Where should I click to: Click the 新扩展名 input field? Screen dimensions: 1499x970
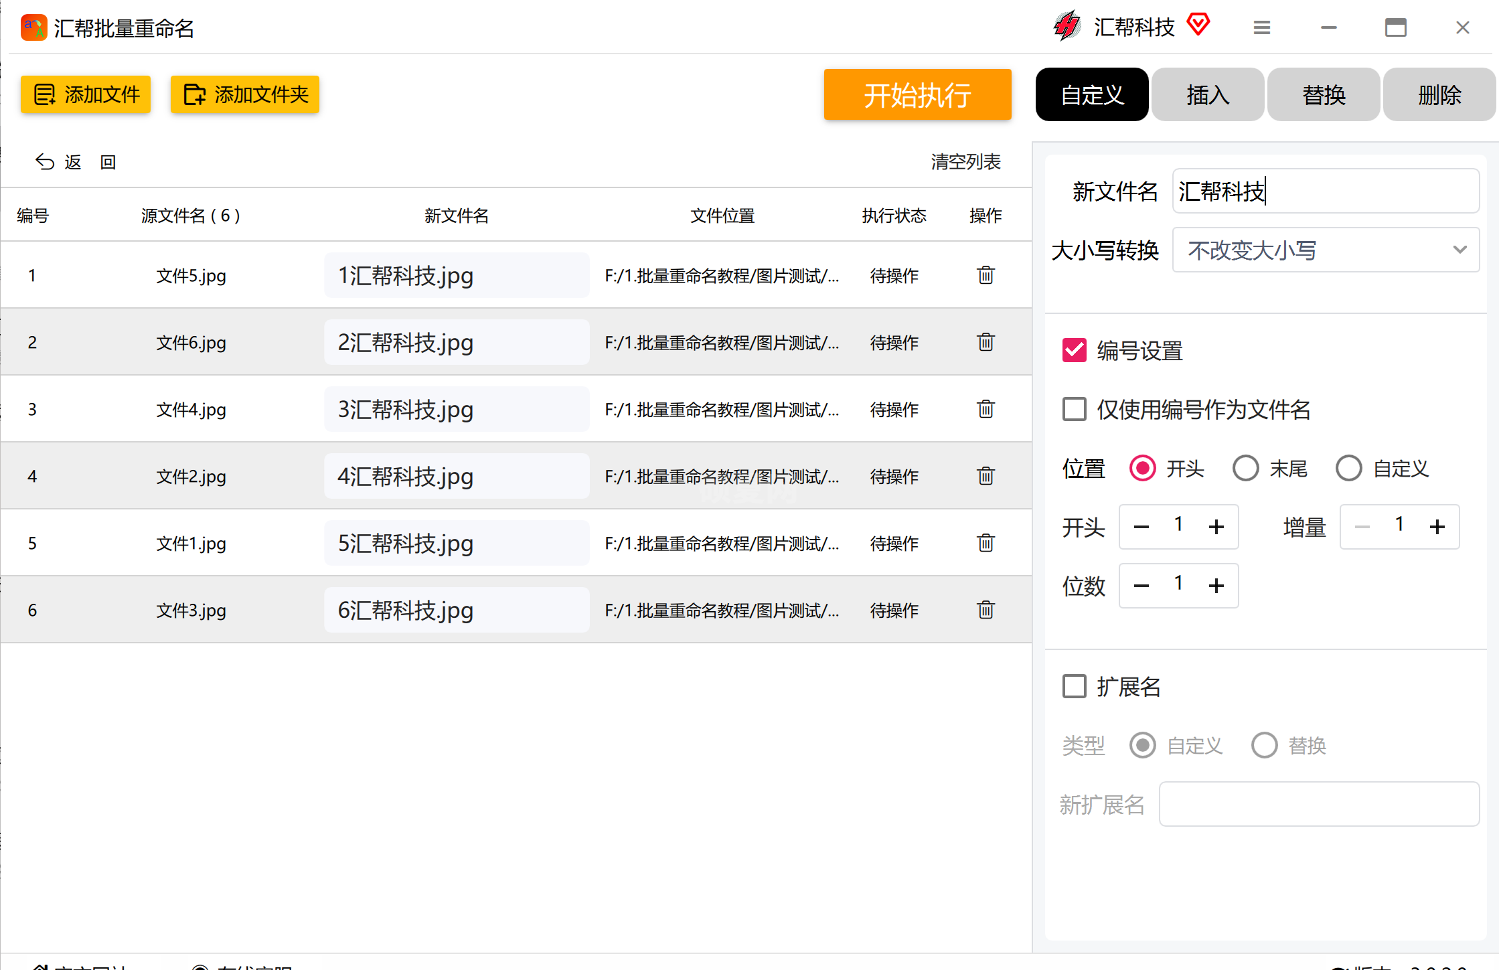pos(1319,804)
